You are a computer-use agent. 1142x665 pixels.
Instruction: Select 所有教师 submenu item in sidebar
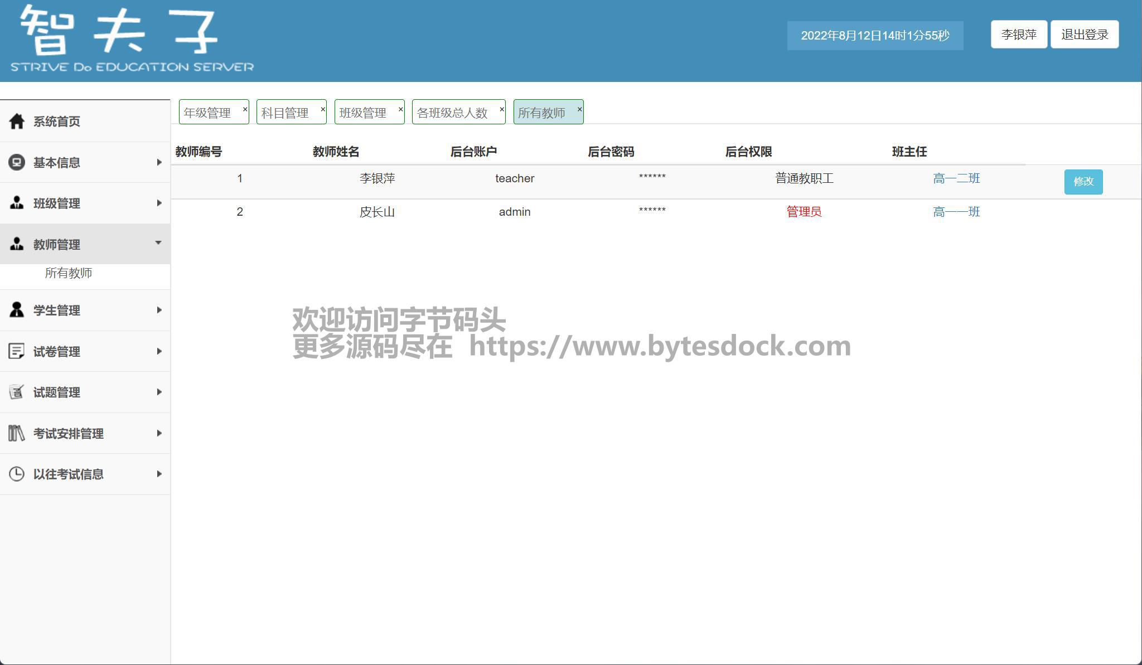point(69,273)
